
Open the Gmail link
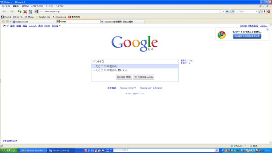tap(47, 25)
